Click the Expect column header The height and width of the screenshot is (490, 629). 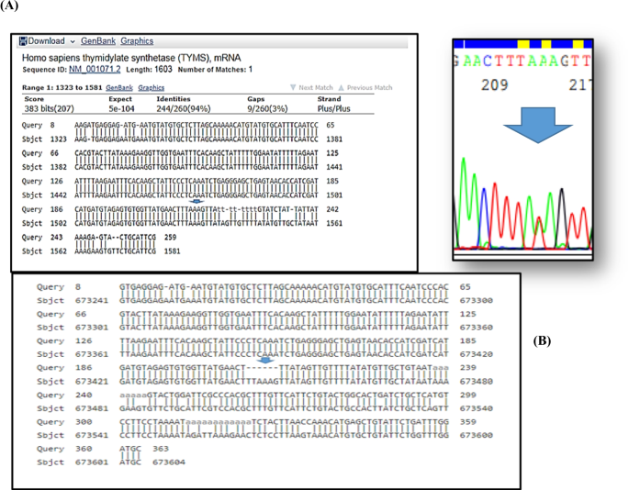click(x=120, y=99)
